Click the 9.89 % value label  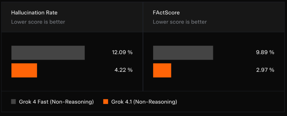click(265, 52)
